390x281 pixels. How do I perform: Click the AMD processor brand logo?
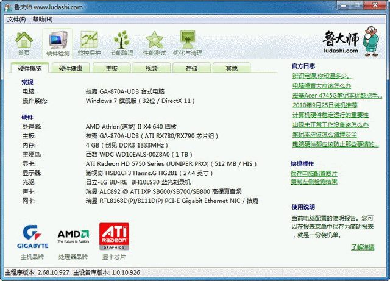73,237
